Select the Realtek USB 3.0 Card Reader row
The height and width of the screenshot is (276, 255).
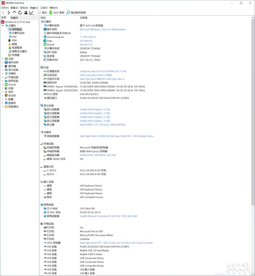(x=76, y=250)
